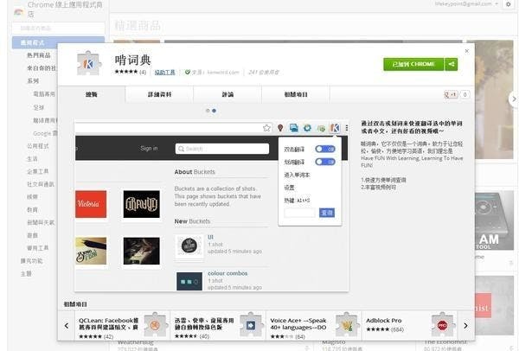This screenshot has width=519, height=351.
Task: Select 教育 in the sidebar
Action: (x=32, y=210)
